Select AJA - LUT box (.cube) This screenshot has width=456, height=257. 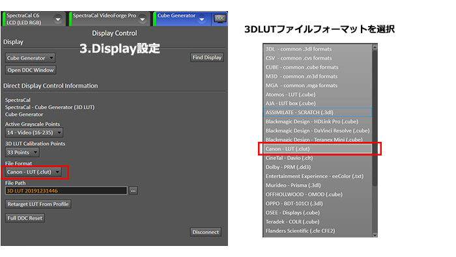pyautogui.click(x=318, y=103)
